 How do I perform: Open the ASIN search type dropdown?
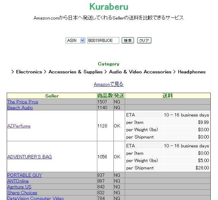76,40
